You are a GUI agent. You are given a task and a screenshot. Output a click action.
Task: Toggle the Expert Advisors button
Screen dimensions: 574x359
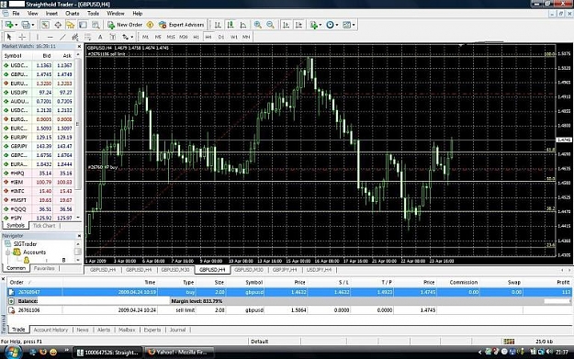182,25
